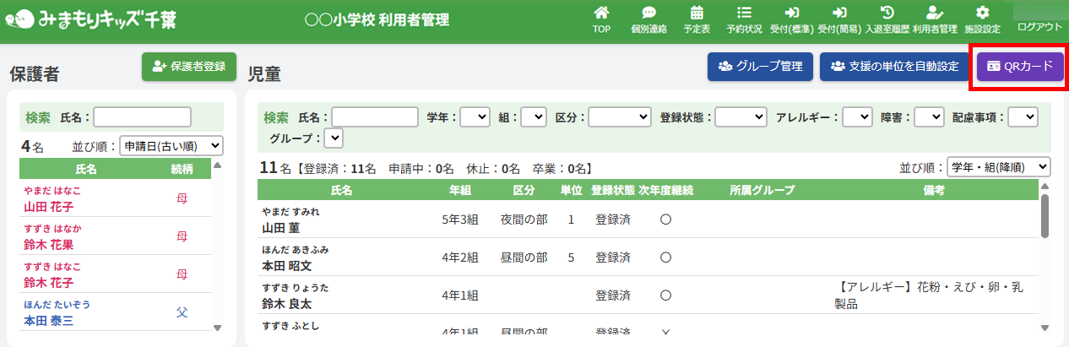Viewport: 1069px width, 347px height.
Task: Expand the 学年 filter dropdown
Action: (475, 117)
